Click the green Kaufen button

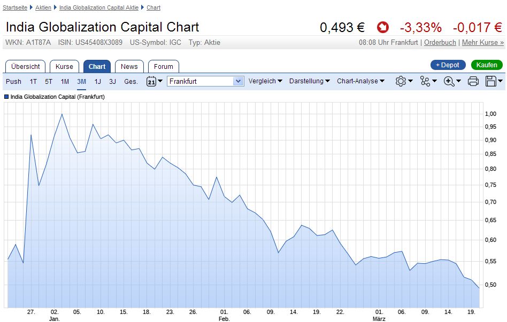coord(487,65)
